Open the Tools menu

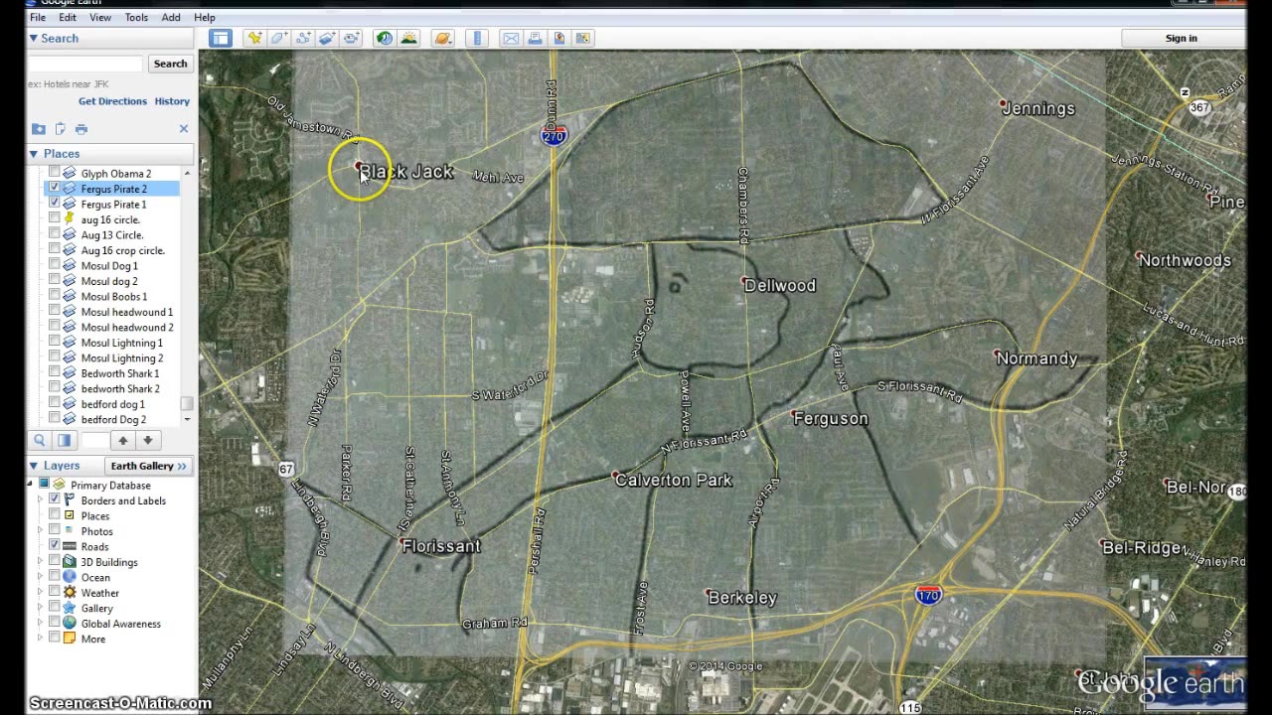(136, 17)
